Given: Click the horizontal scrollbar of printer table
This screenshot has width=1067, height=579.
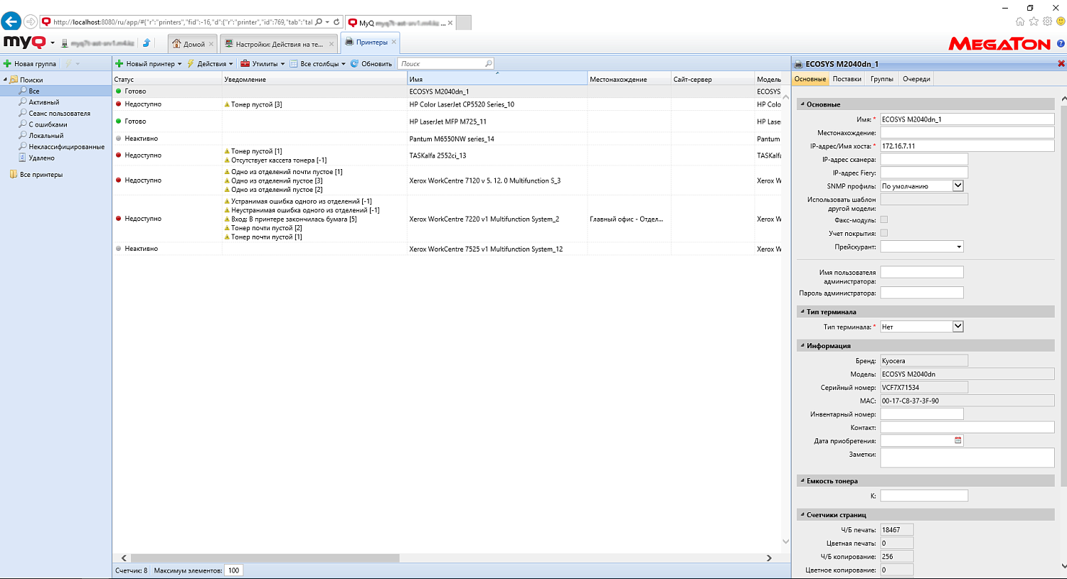Looking at the screenshot, I should click(x=265, y=558).
